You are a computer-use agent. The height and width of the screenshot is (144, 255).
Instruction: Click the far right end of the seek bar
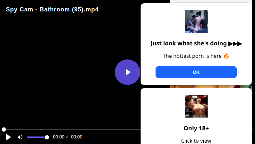click(253, 129)
